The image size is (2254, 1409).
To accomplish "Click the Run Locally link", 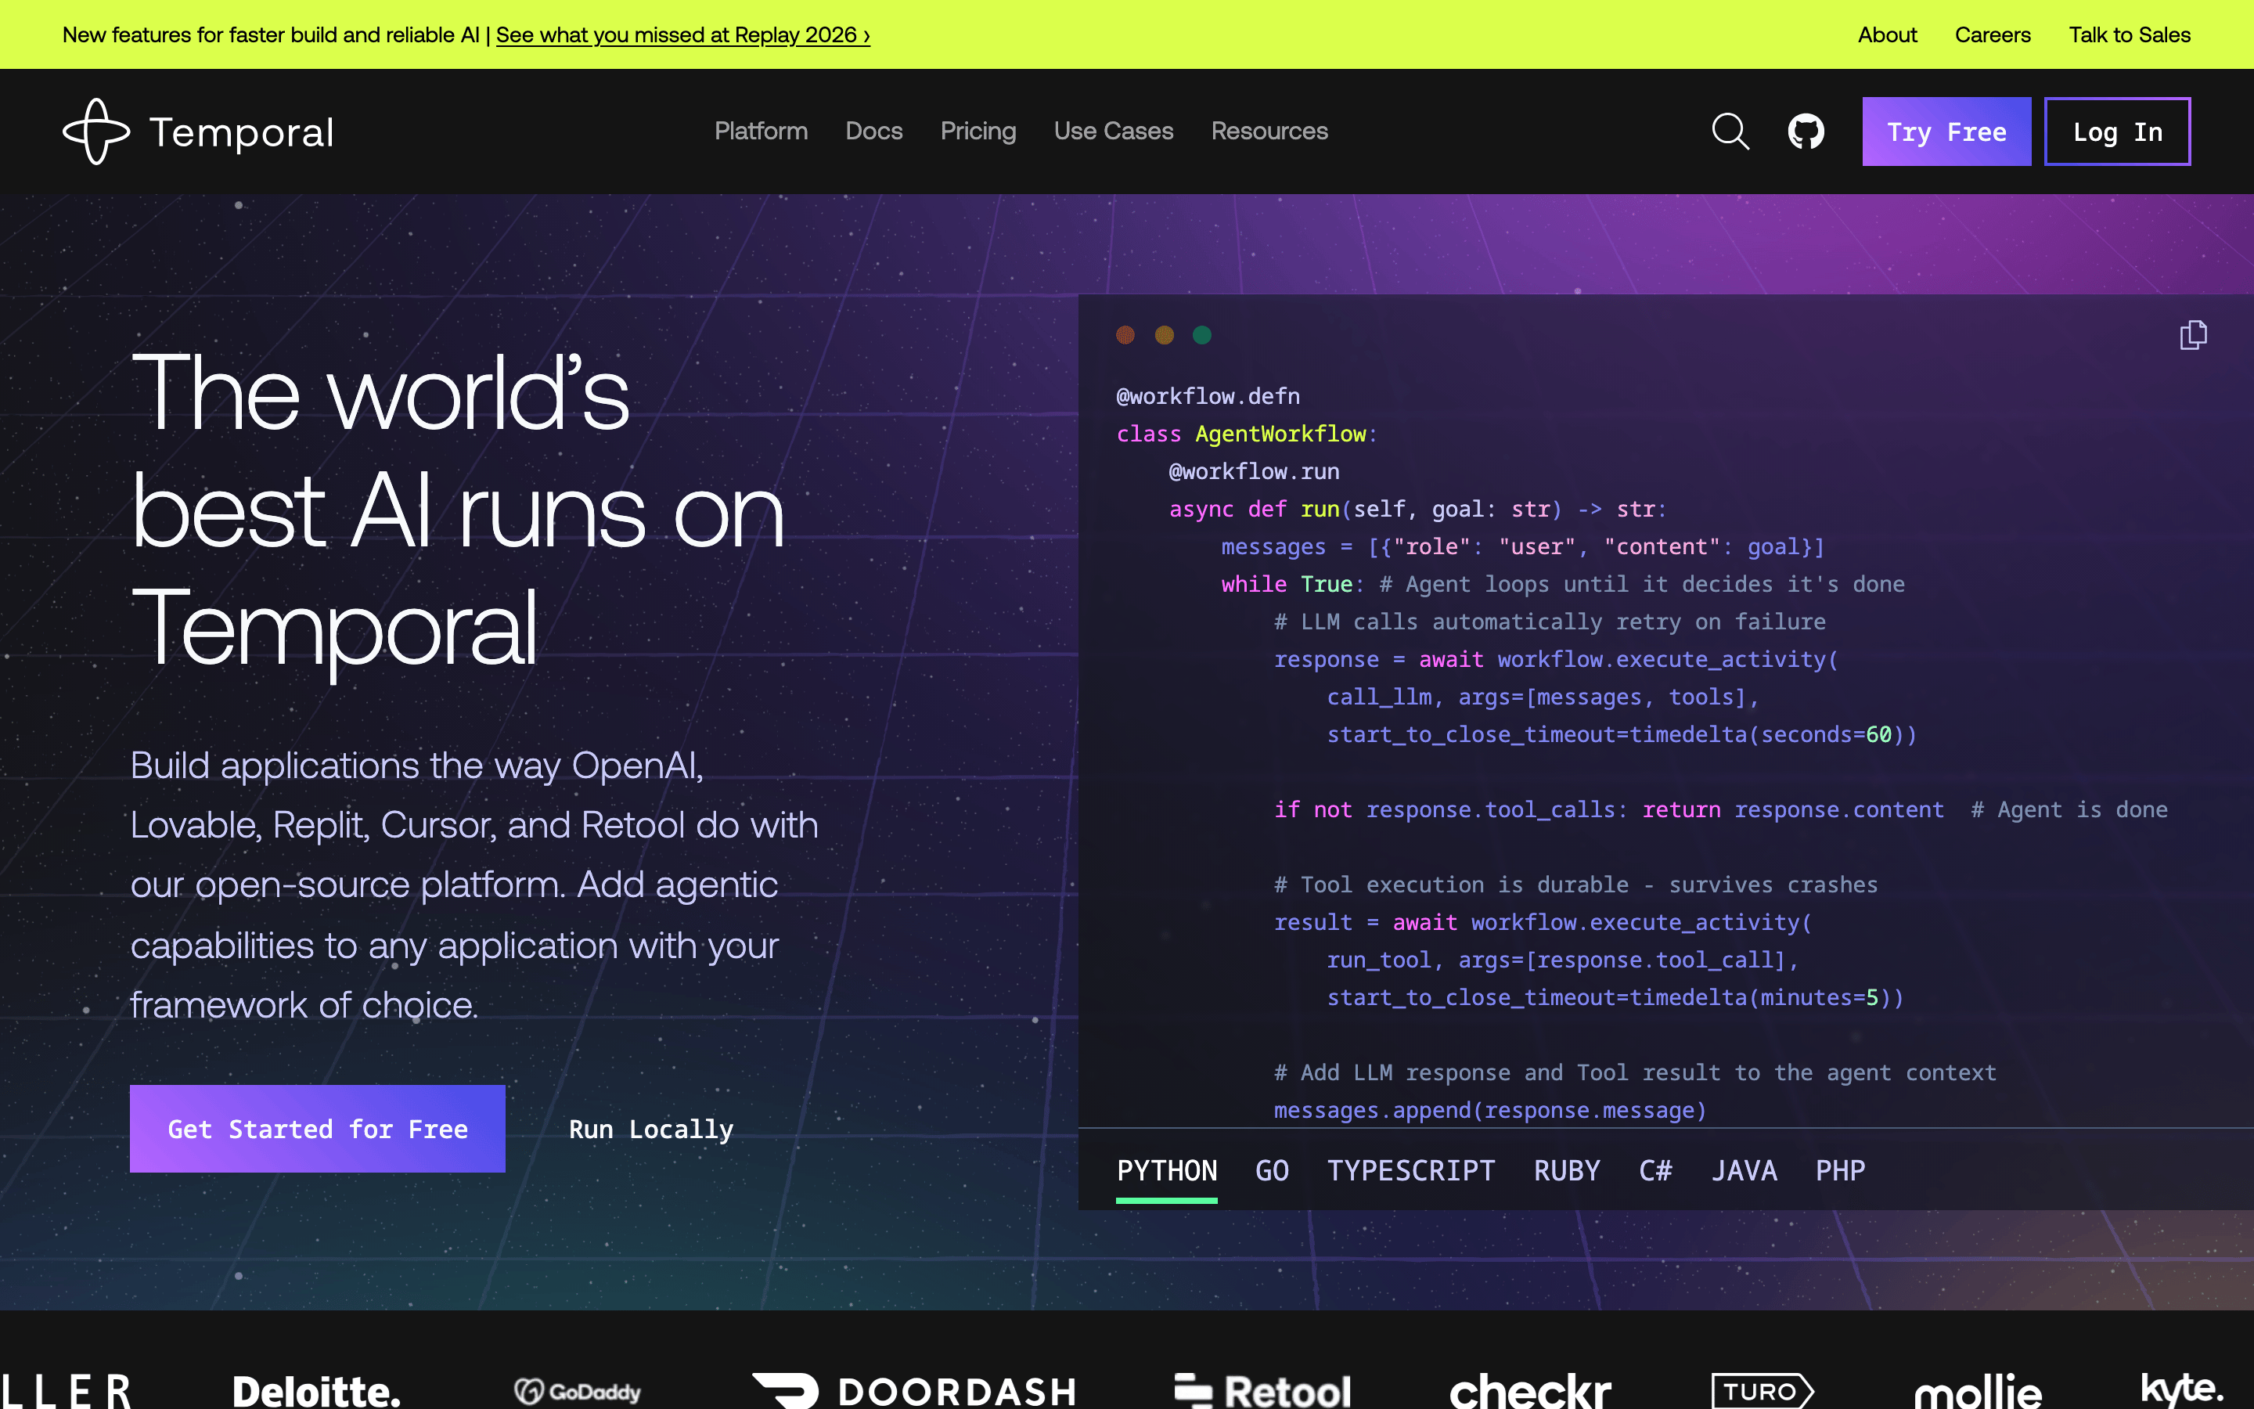I will (x=651, y=1130).
